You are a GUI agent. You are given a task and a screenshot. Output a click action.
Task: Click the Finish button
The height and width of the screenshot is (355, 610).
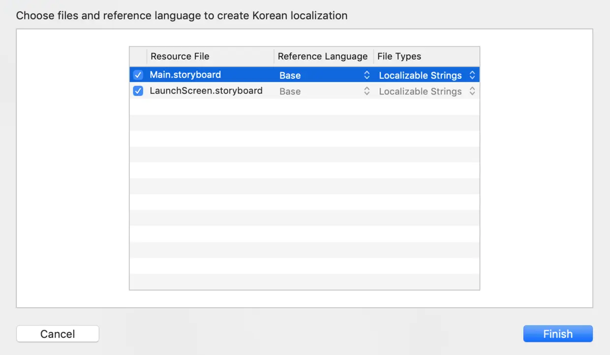[x=558, y=333]
